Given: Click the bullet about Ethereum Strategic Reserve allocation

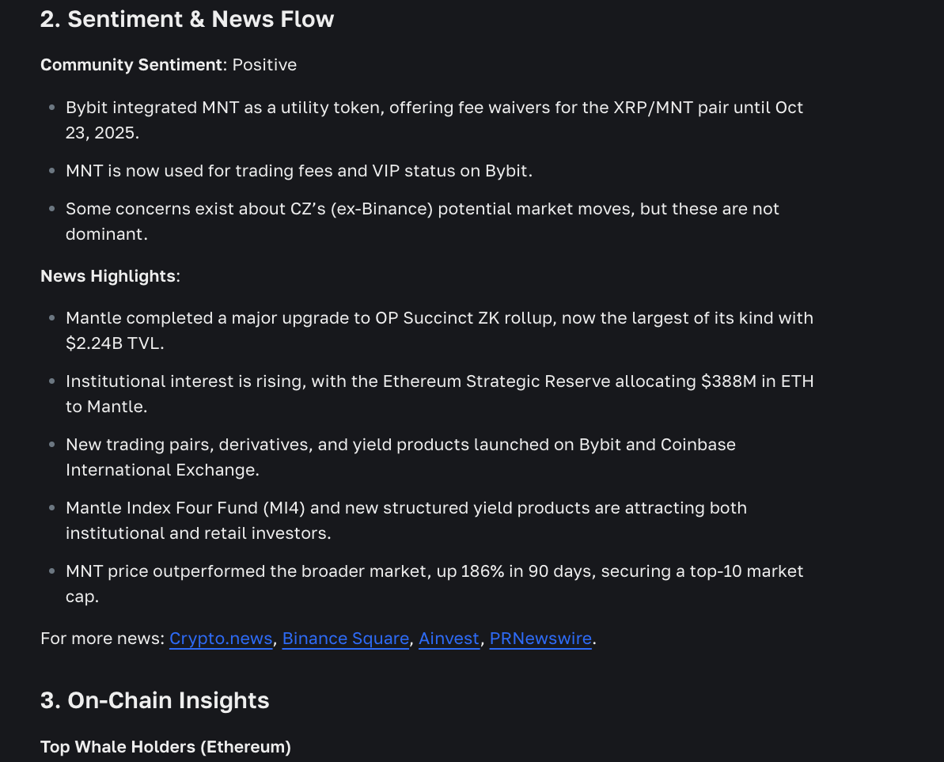Looking at the screenshot, I should [x=439, y=381].
